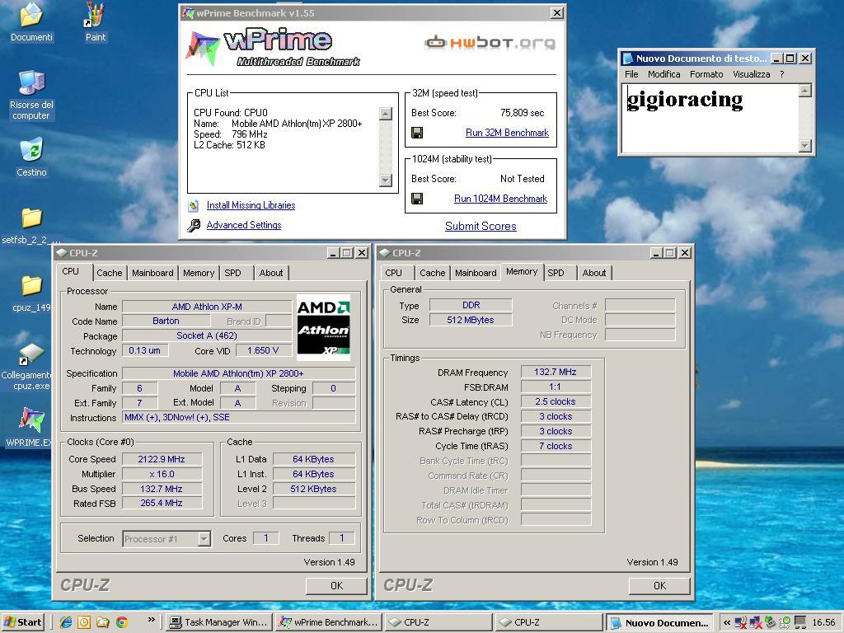Click Notepad scroll up arrow
Viewport: 844px width, 633px height.
pos(804,91)
